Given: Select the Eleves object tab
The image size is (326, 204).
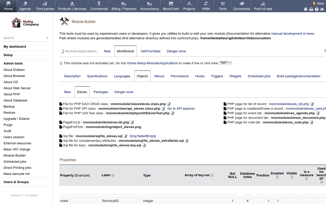Looking at the screenshot, I should (82, 92).
